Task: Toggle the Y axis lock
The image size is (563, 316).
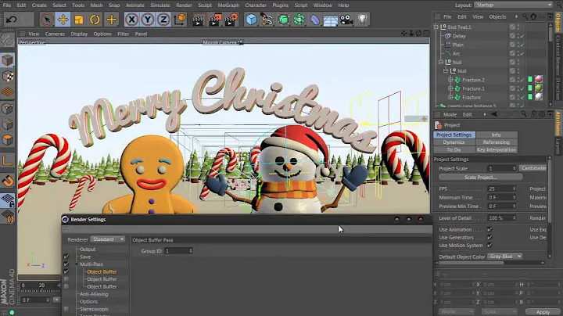Action: pos(148,20)
